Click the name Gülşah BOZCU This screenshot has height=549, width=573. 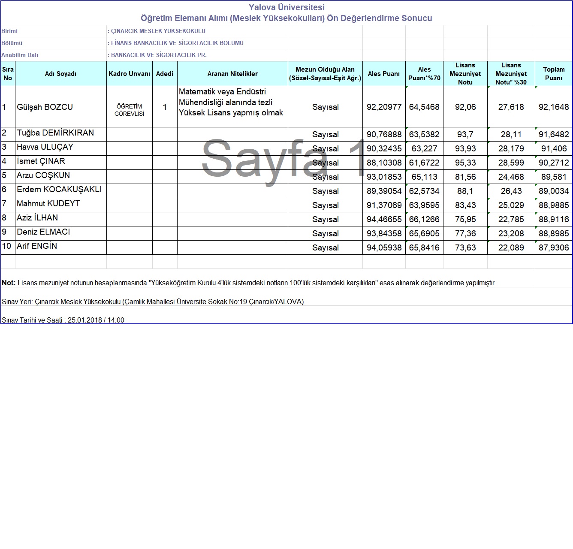tap(45, 107)
